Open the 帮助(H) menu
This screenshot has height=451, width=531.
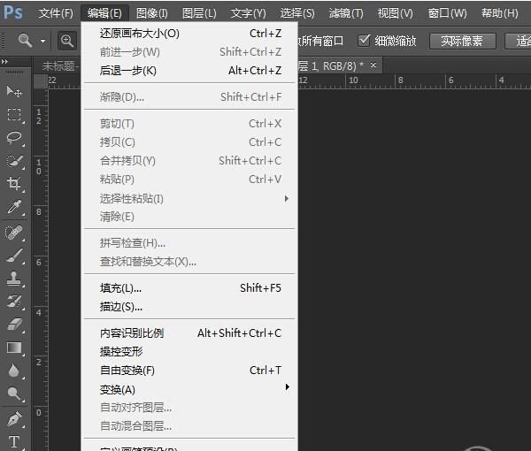[500, 13]
